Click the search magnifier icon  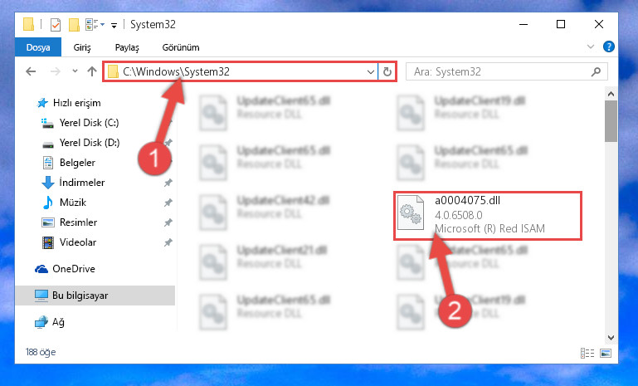coord(596,72)
